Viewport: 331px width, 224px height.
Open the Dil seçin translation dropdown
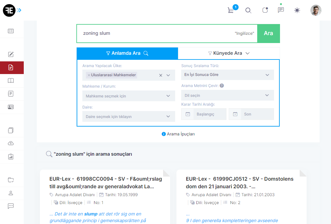(x=227, y=95)
